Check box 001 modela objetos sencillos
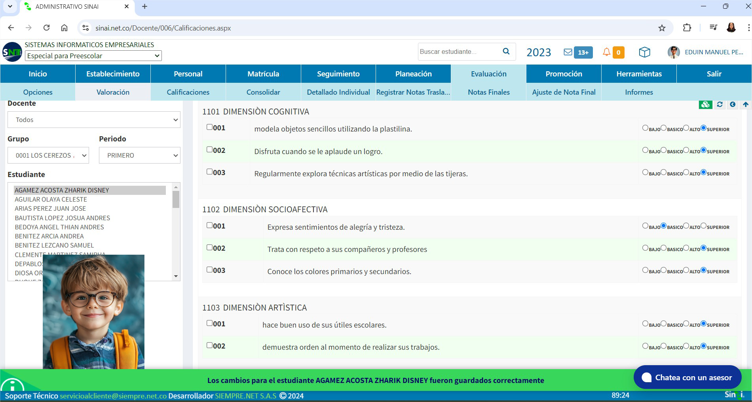 pos(209,127)
